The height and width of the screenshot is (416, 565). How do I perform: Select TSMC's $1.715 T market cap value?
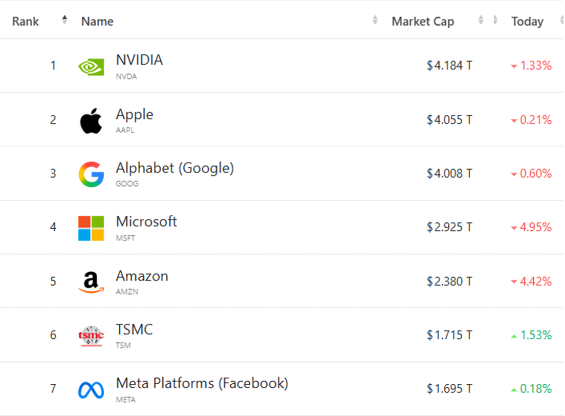point(449,336)
